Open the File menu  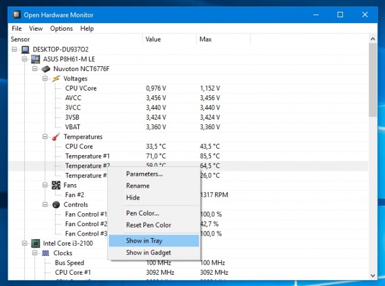click(x=17, y=28)
